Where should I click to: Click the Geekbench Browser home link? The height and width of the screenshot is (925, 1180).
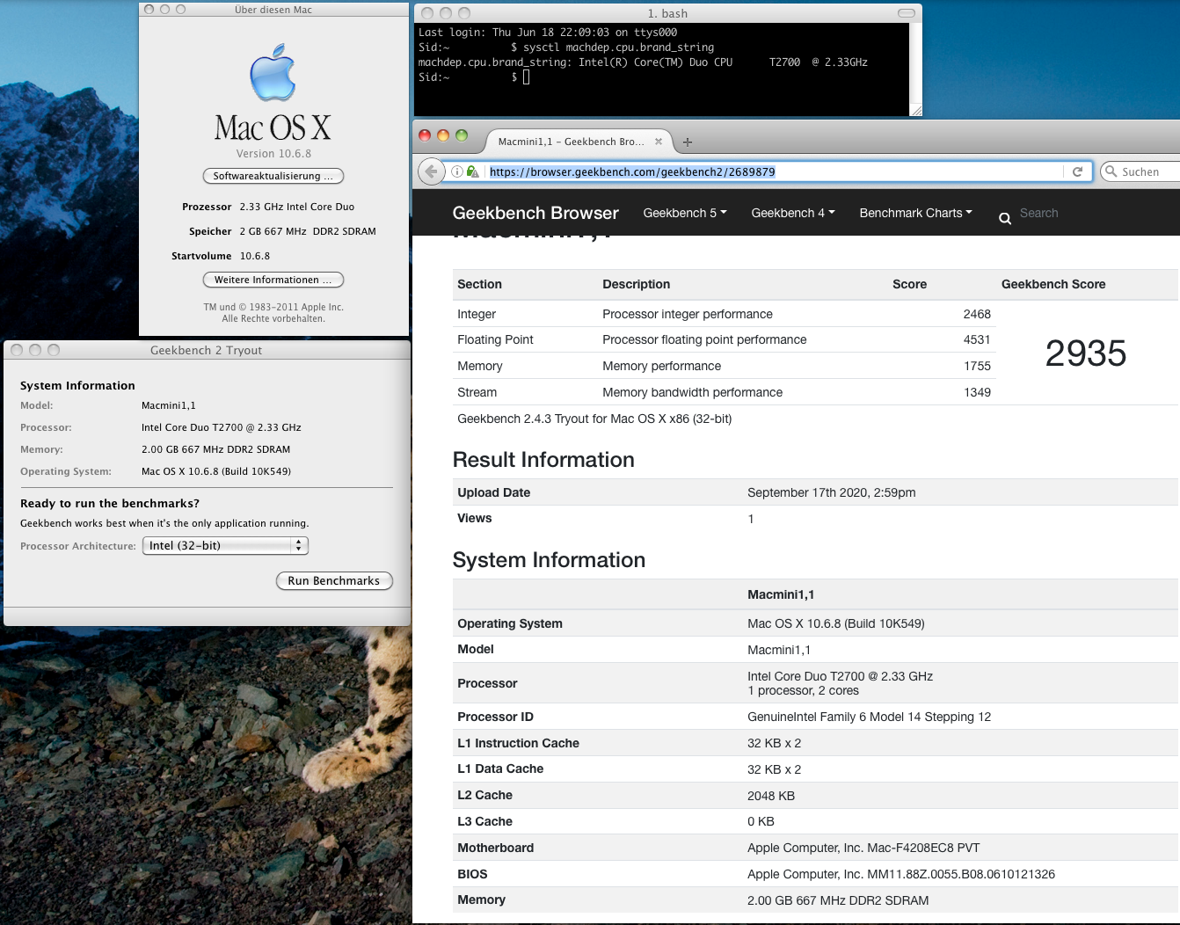pyautogui.click(x=535, y=213)
